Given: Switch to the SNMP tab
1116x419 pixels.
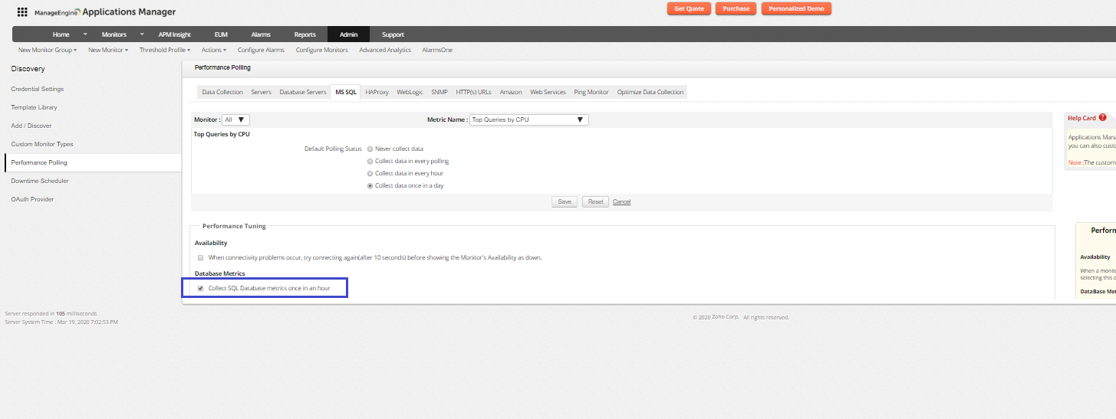Looking at the screenshot, I should [x=439, y=92].
